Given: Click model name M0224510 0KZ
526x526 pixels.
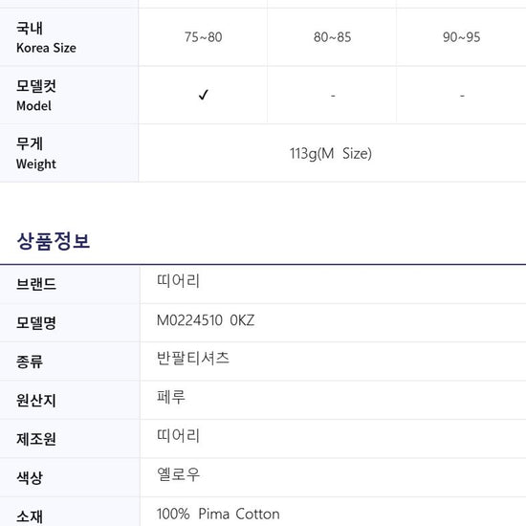Looking at the screenshot, I should [x=206, y=320].
